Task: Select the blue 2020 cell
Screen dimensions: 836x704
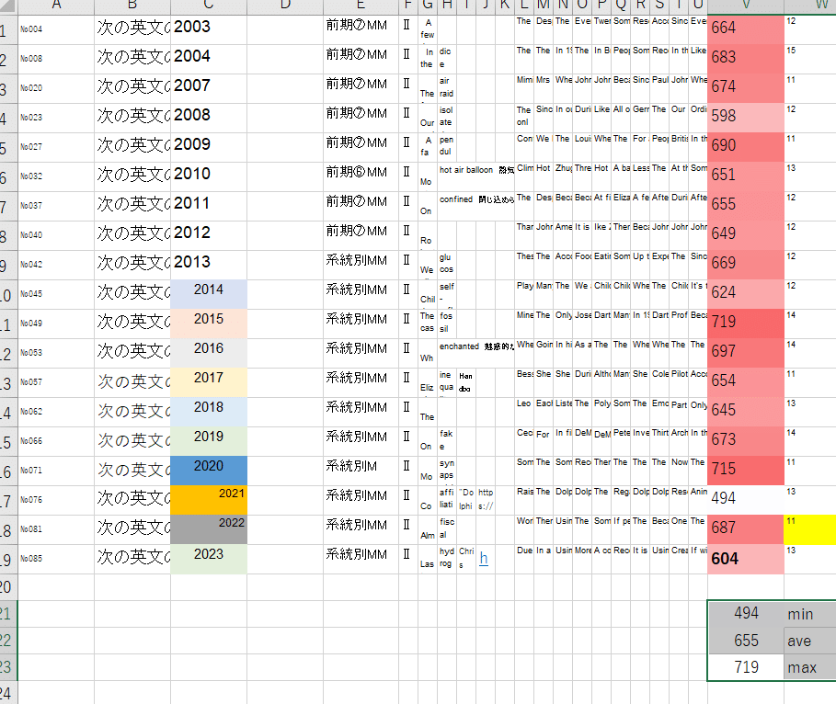Action: 209,470
